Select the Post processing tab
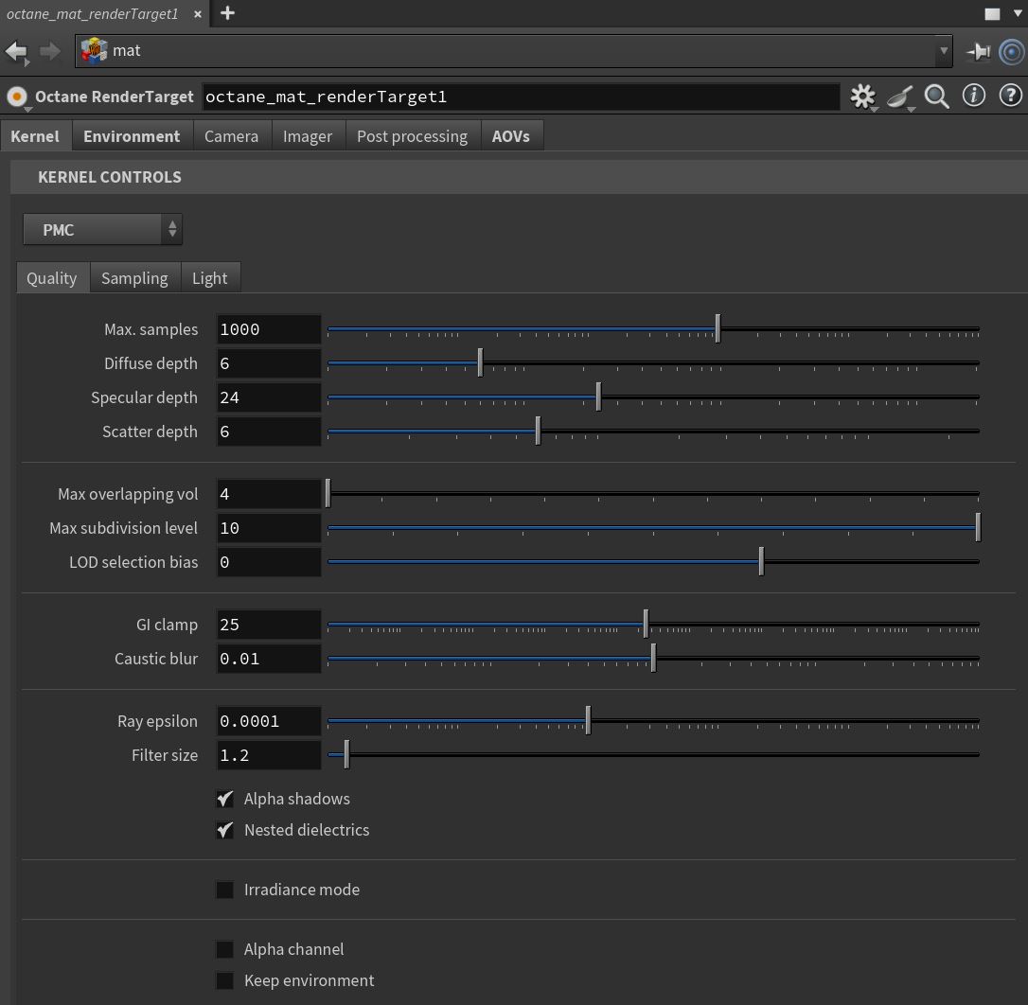Viewport: 1028px width, 1005px height. click(x=412, y=136)
